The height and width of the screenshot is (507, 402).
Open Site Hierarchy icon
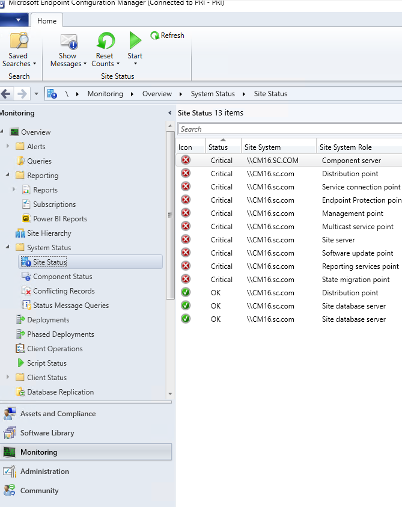click(20, 233)
